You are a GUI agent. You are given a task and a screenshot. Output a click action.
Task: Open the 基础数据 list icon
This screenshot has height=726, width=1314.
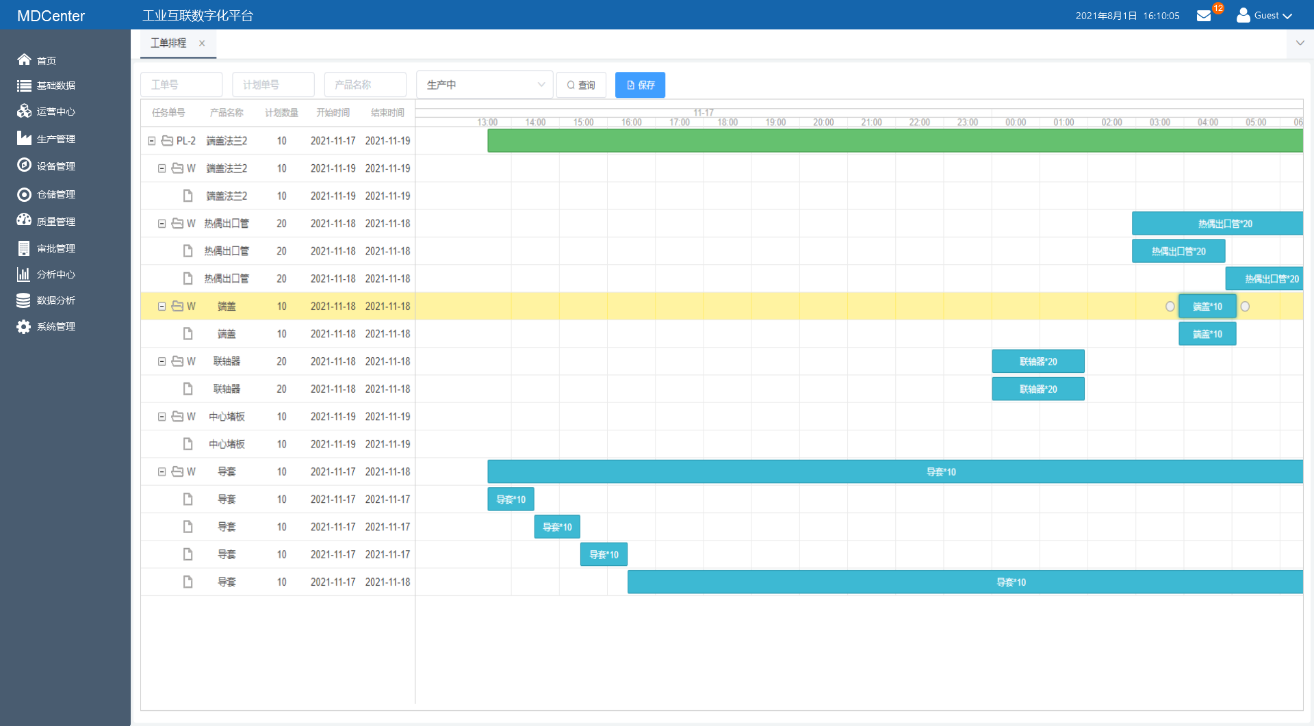24,86
